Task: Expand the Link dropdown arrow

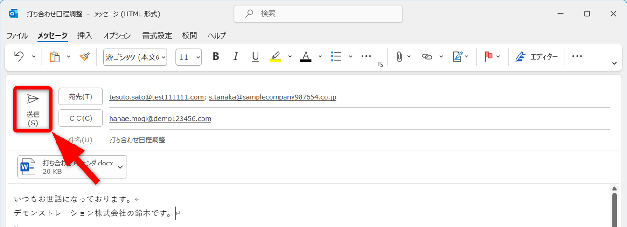Action: [441, 57]
